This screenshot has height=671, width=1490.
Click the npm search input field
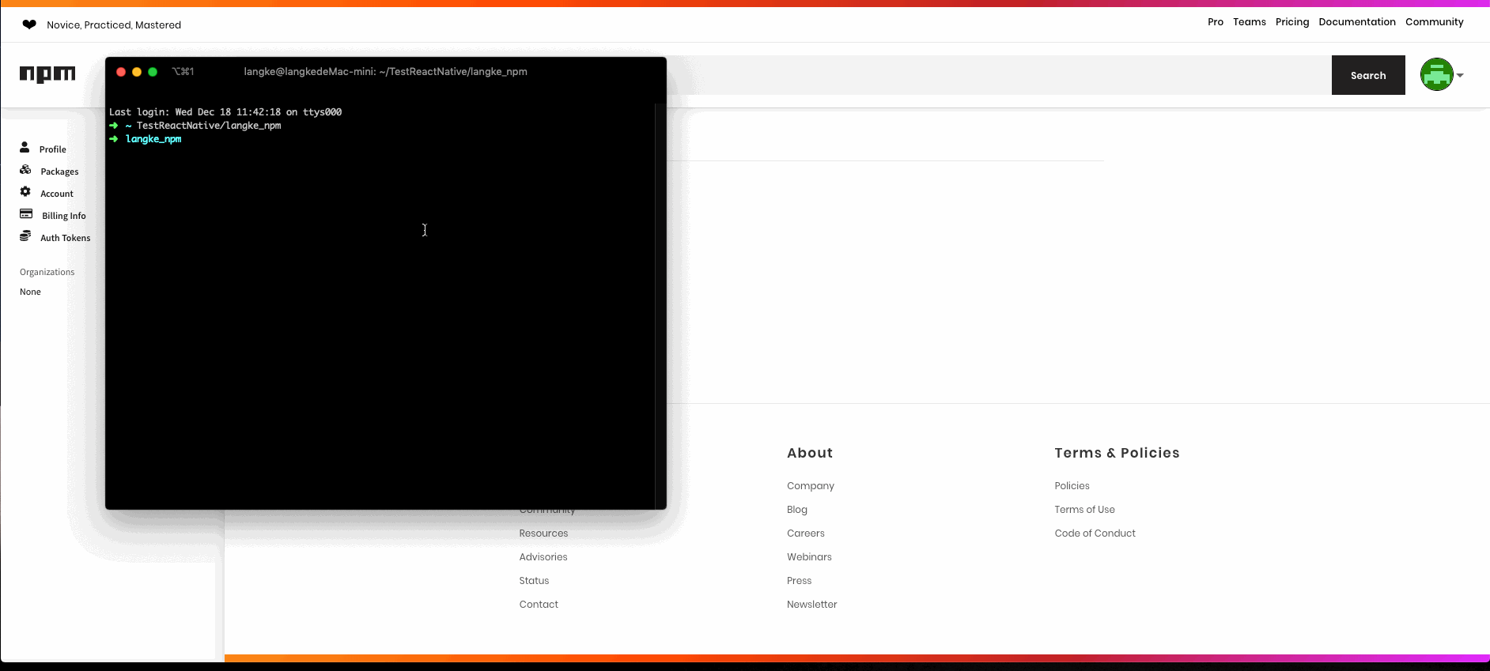pos(999,75)
